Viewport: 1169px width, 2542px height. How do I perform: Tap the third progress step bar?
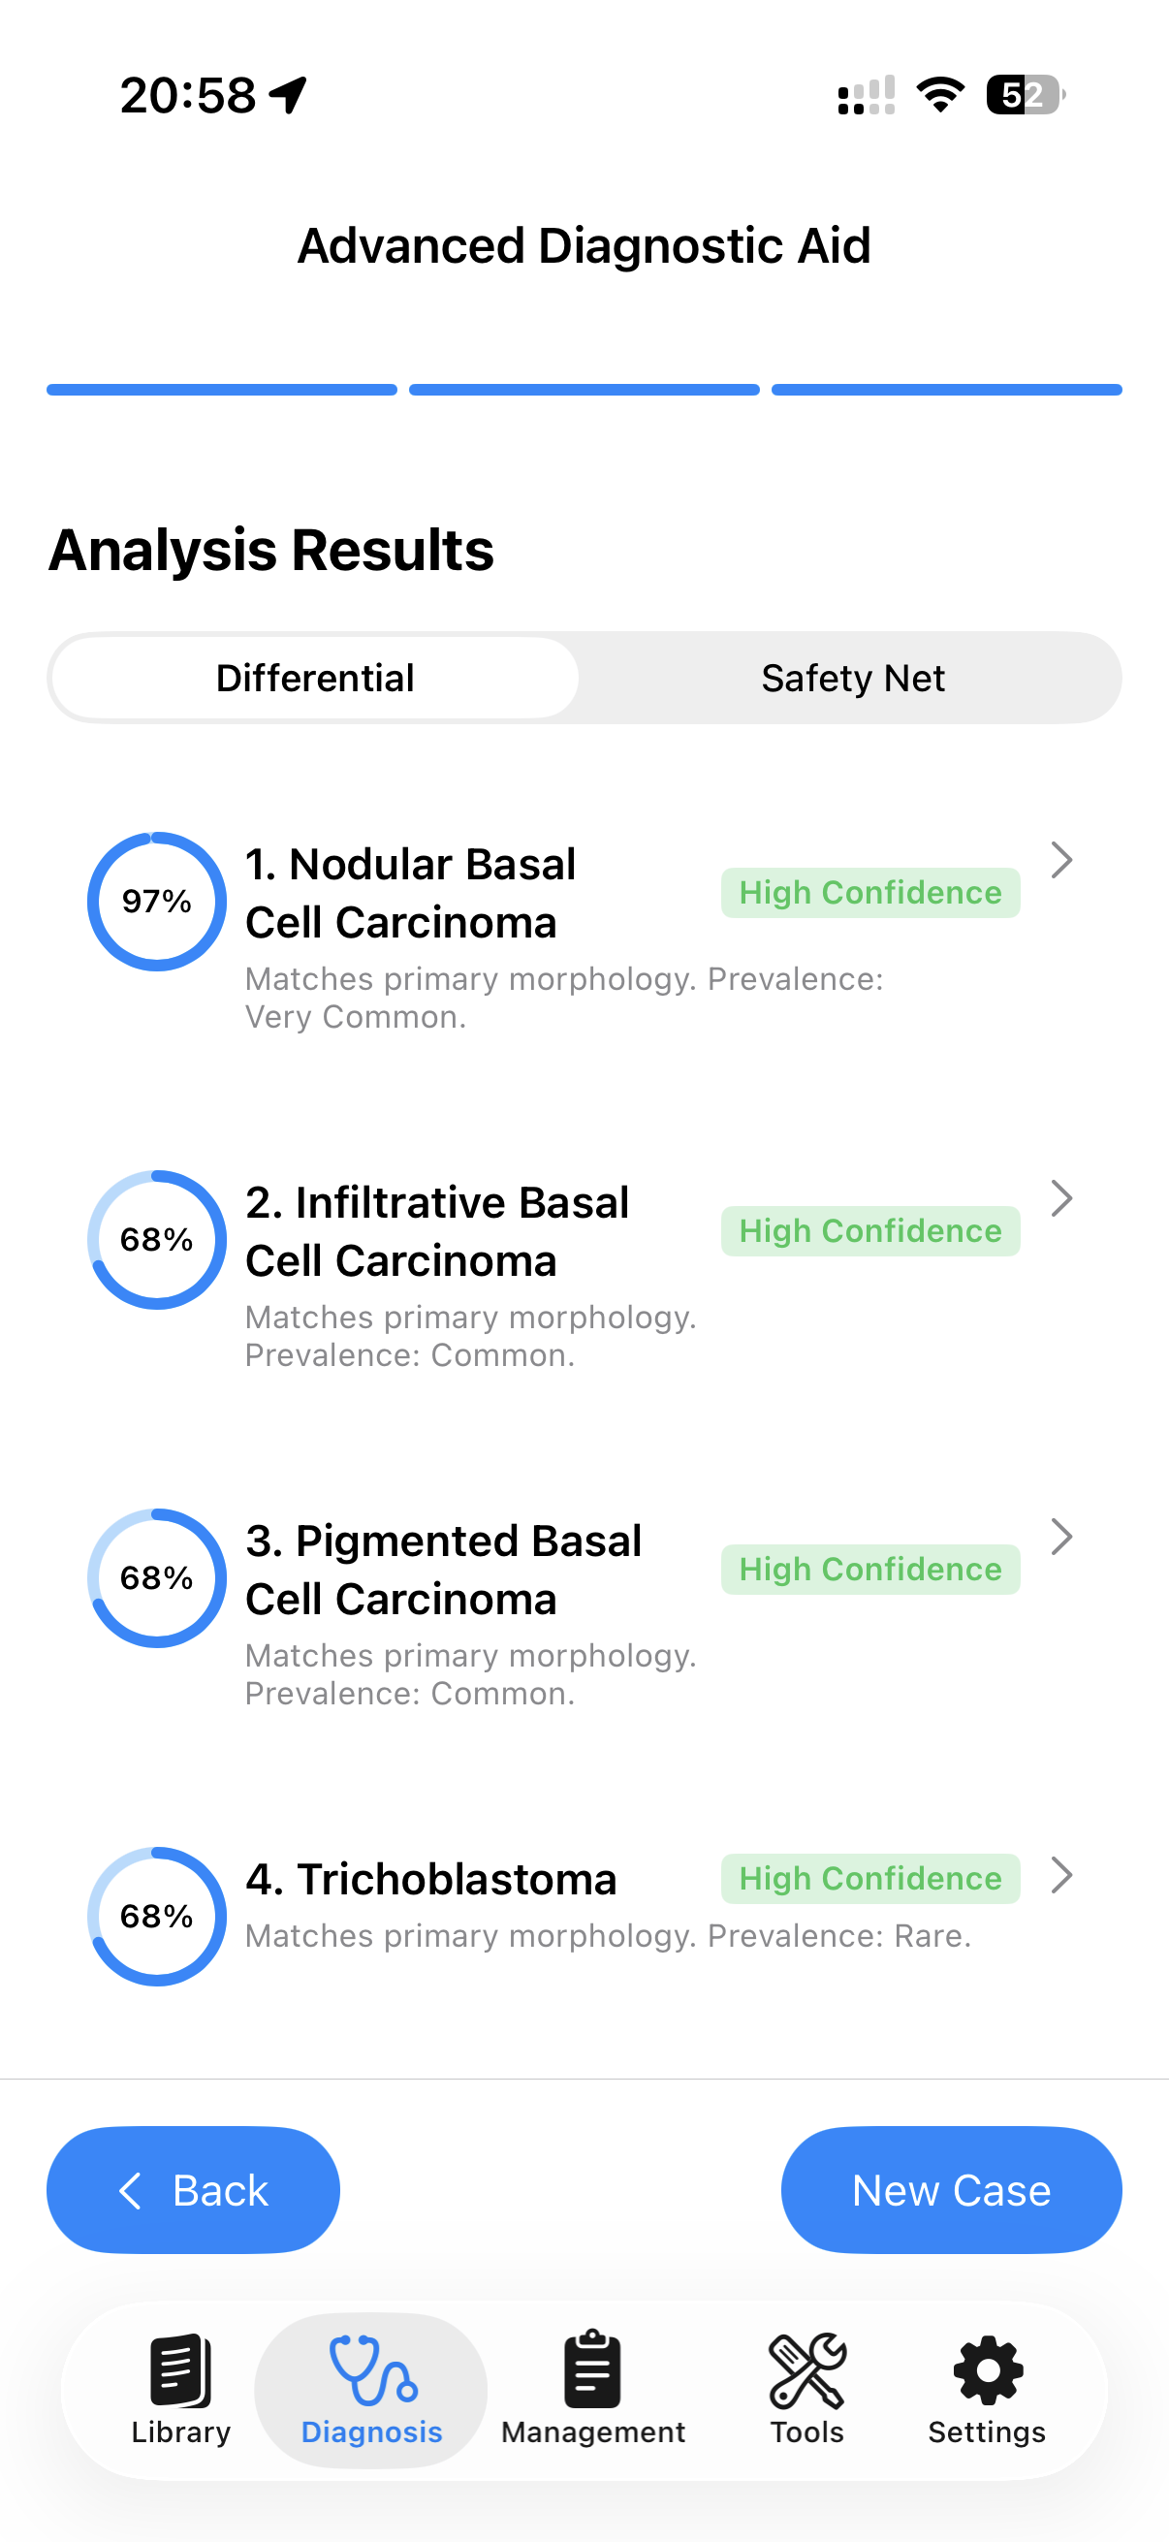coord(946,390)
